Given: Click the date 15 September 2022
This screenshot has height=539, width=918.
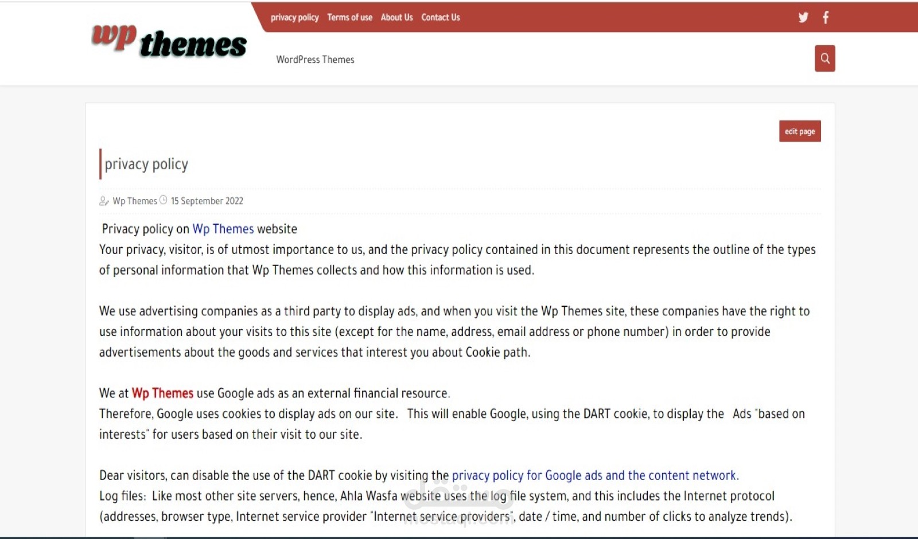Looking at the screenshot, I should pyautogui.click(x=207, y=201).
